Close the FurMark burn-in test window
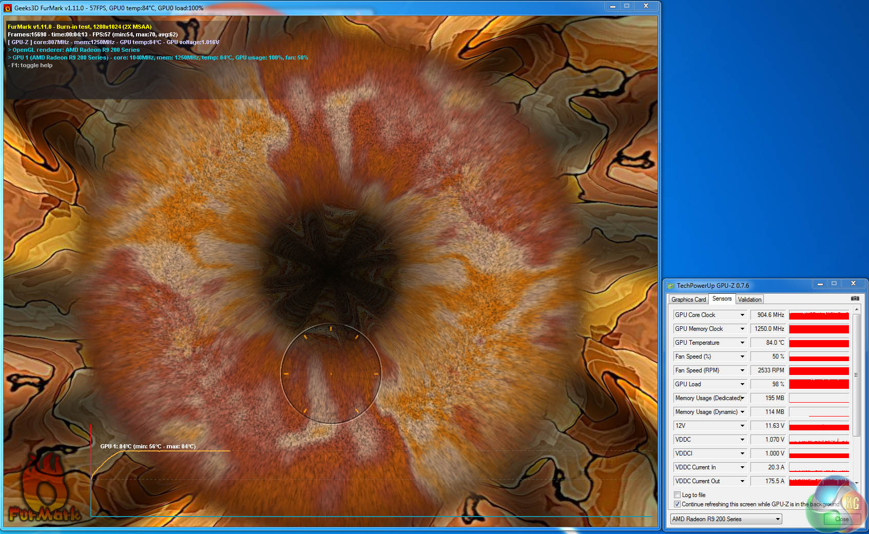 coord(646,6)
